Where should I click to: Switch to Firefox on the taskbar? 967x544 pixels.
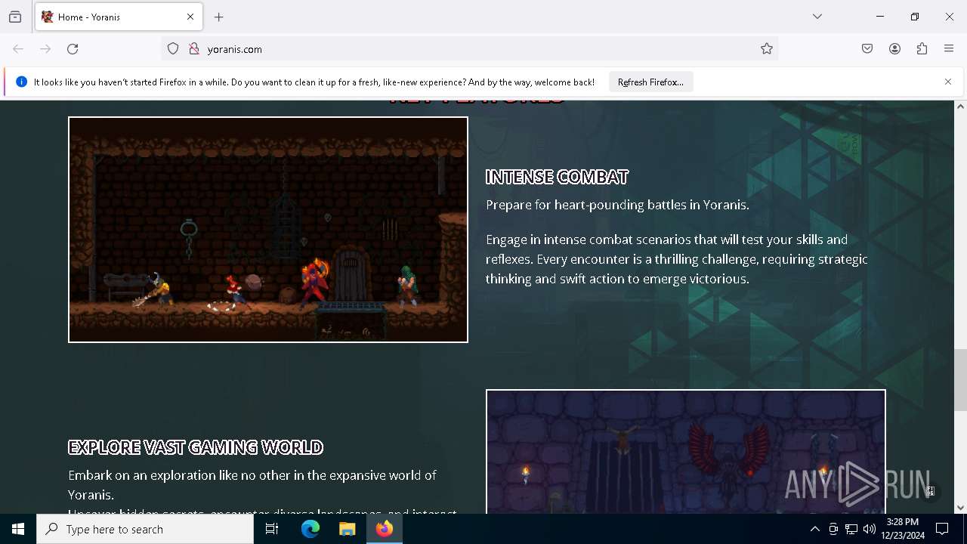click(x=385, y=529)
